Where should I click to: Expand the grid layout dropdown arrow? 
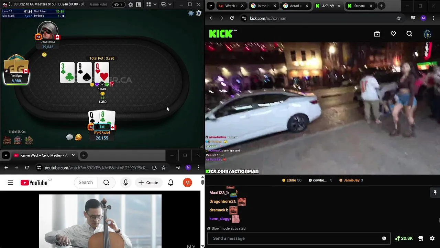[x=155, y=4]
